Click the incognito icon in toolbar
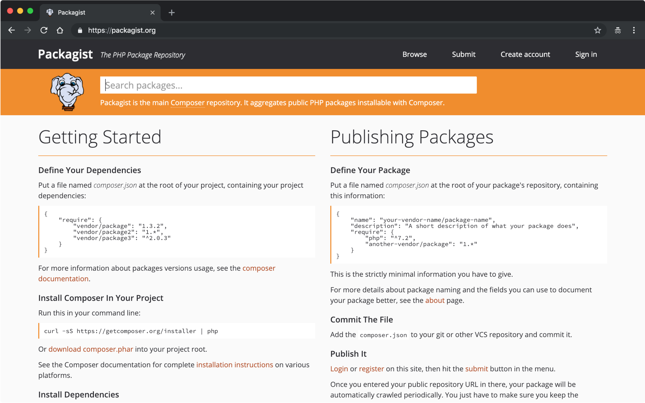Viewport: 645px width, 403px height. (618, 30)
